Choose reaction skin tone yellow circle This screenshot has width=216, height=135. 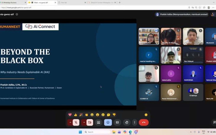146,115
